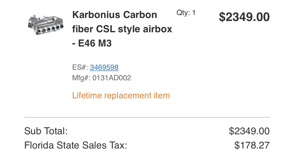The width and height of the screenshot is (294, 152).
Task: Click the 'Mfg#:' label
Action: (81, 78)
